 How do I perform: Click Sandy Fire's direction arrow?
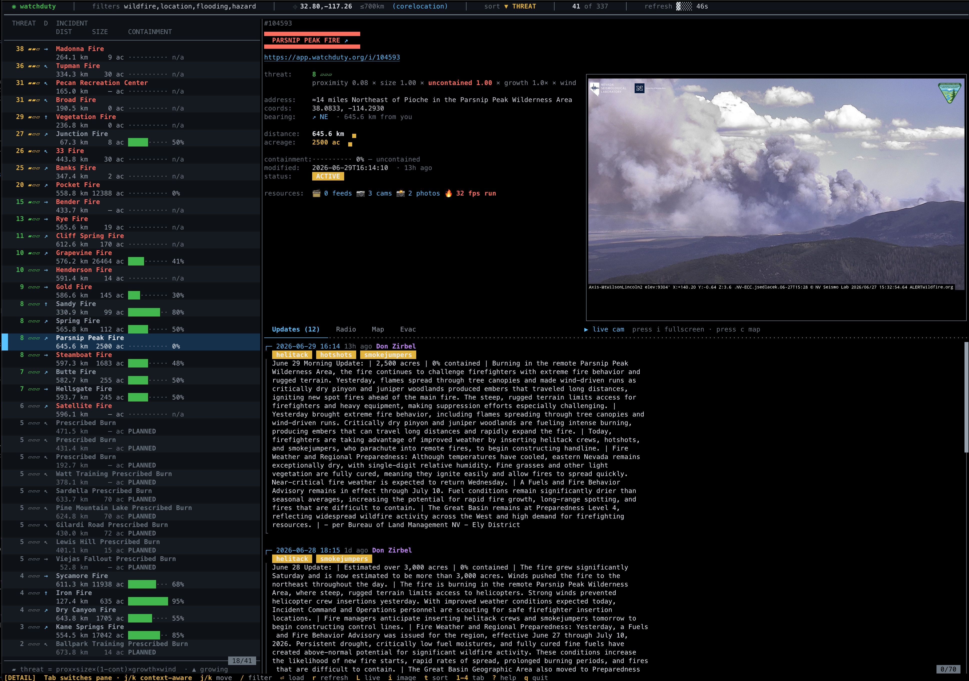point(46,304)
